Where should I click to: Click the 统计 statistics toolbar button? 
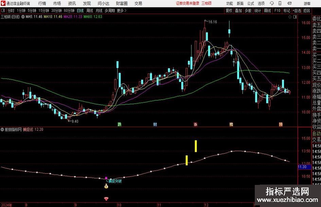tap(257, 11)
